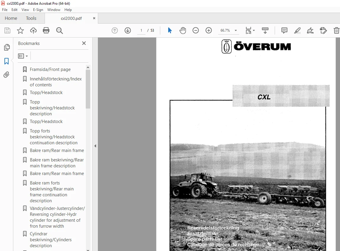Open Topp forts beskrivning continuation bookmark
Viewport: 340px width, 251px height.
click(x=54, y=137)
